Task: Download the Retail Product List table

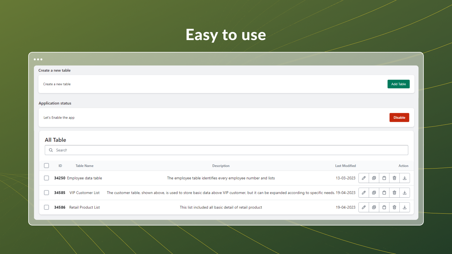Action: 405,207
